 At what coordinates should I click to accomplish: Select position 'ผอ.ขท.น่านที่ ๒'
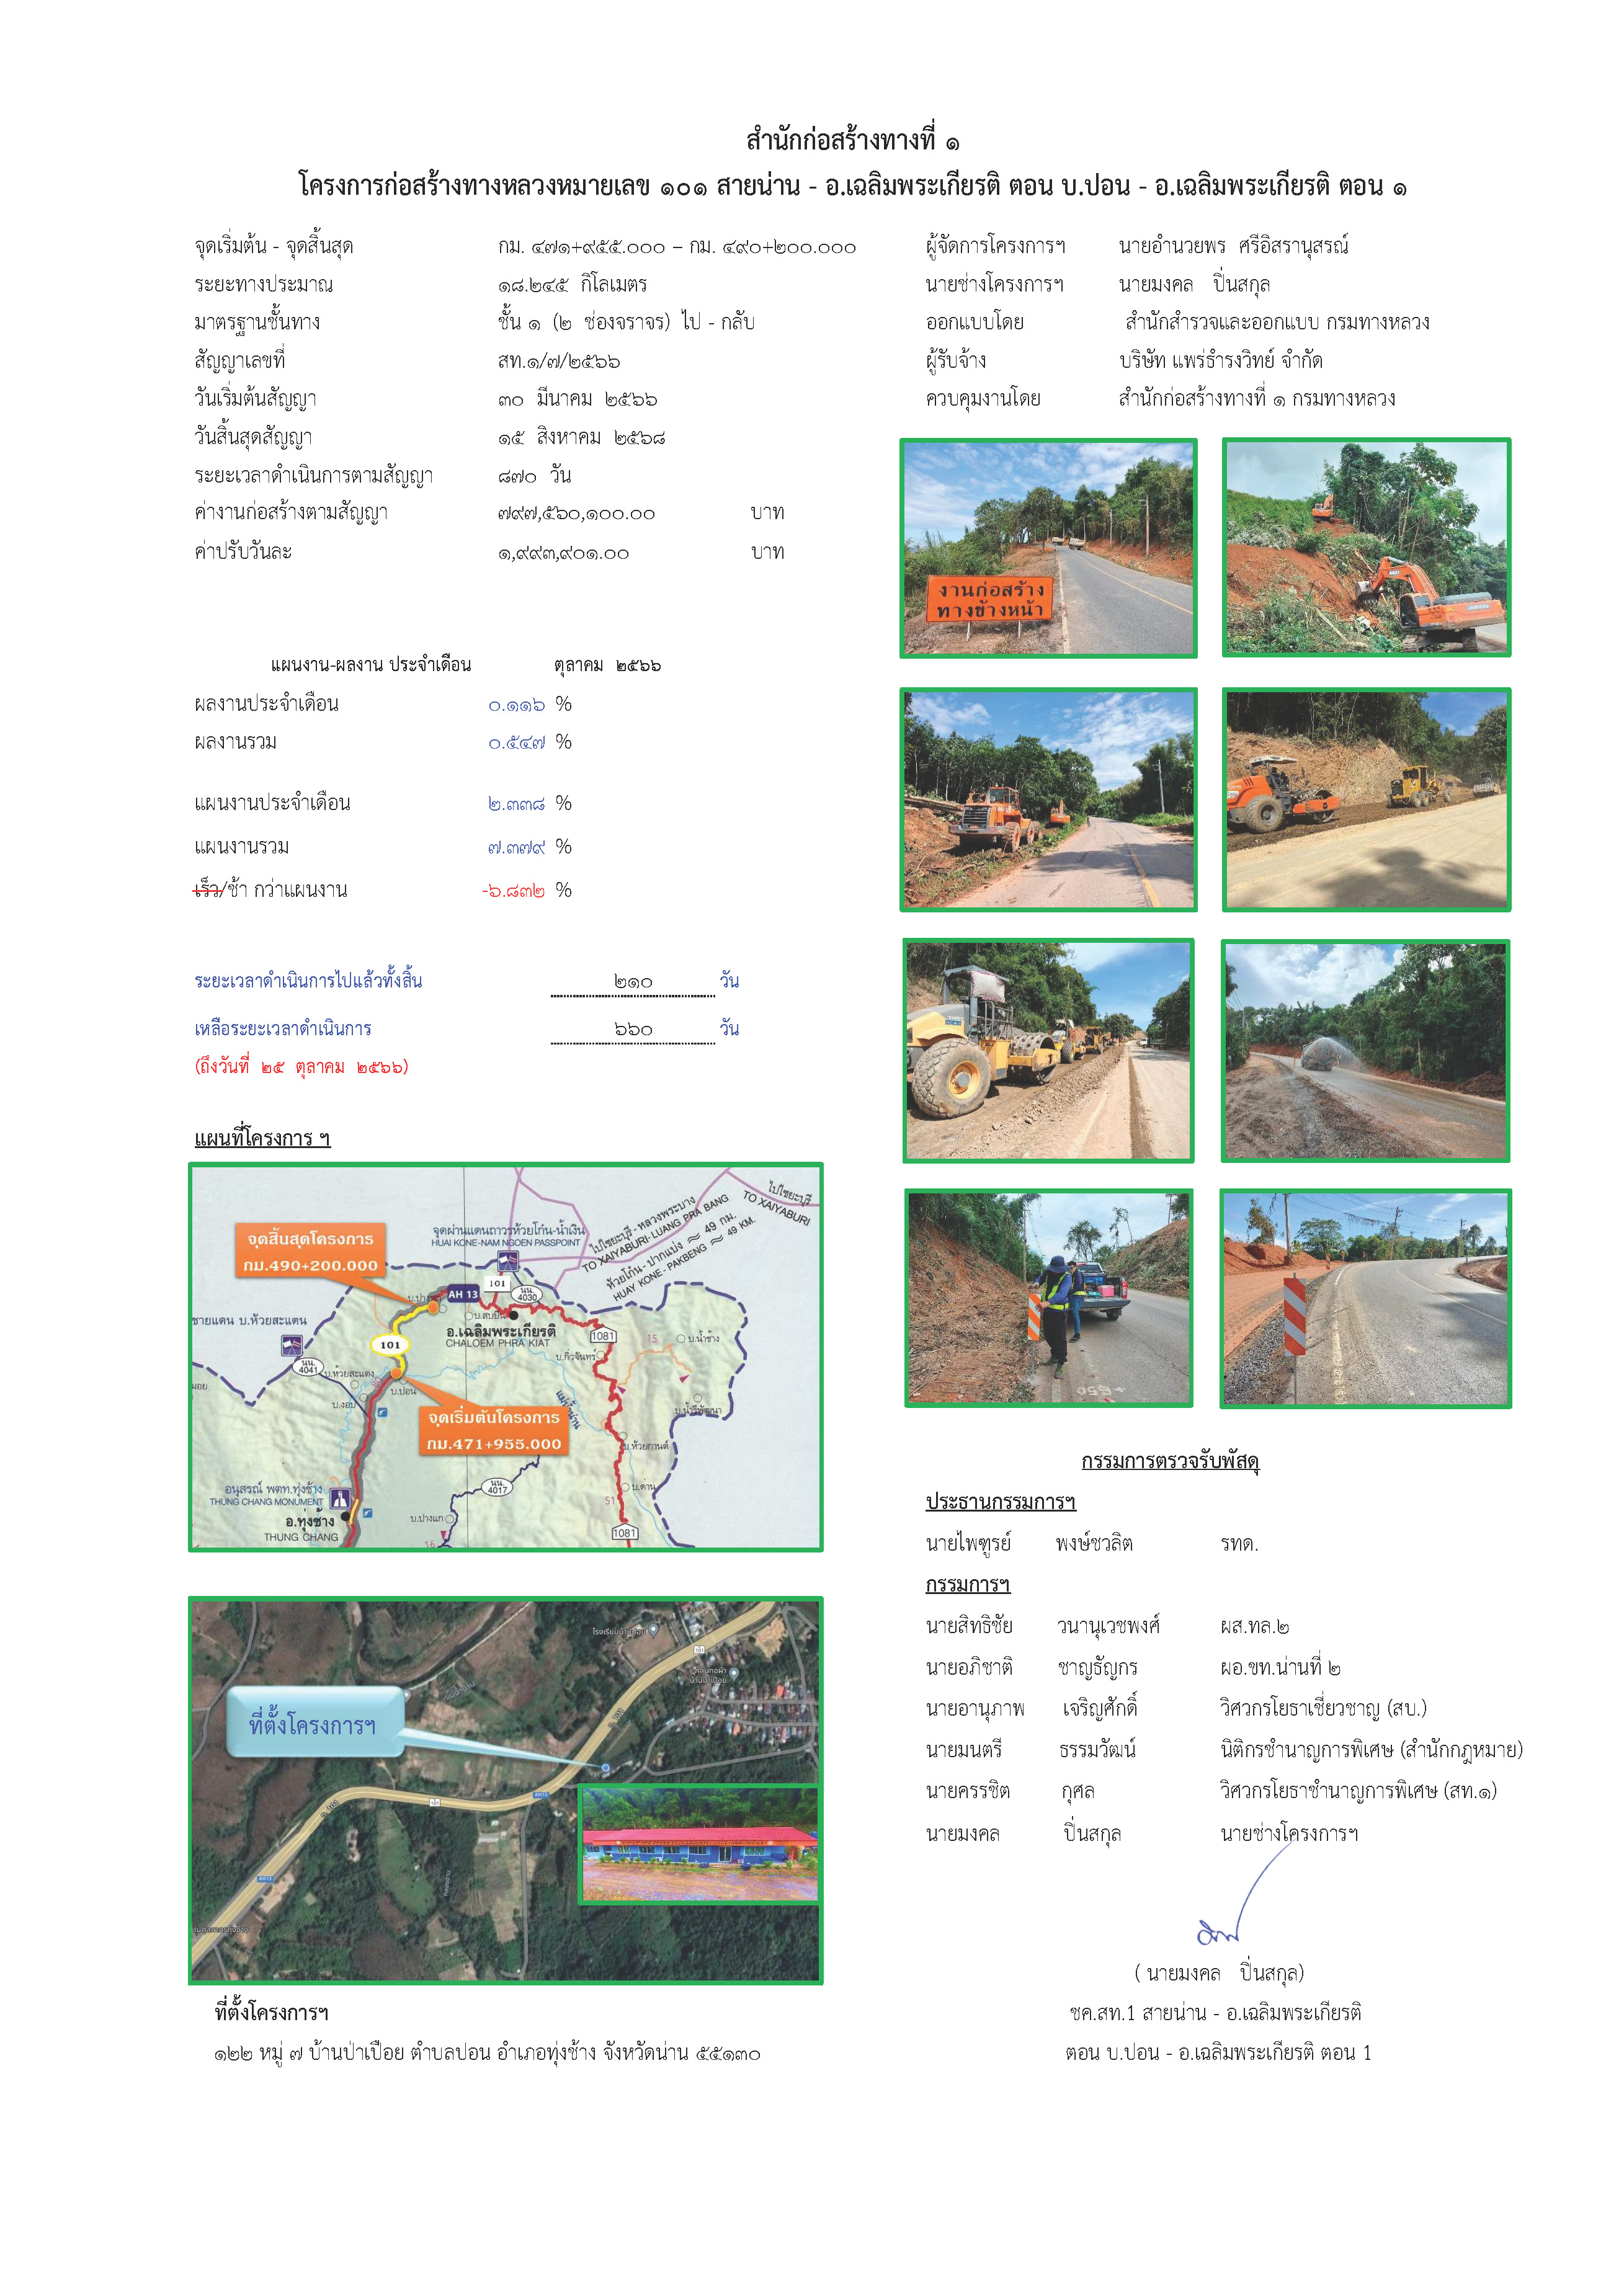(x=1281, y=1667)
